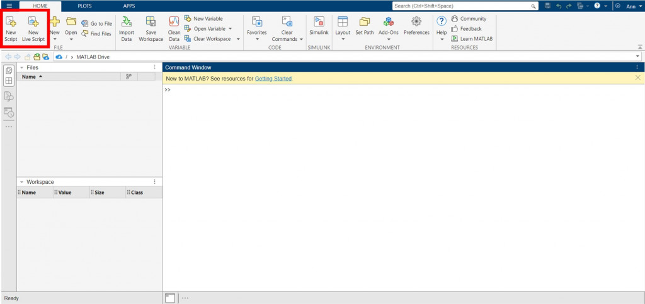Expand the Open dropdown arrow
This screenshot has width=645, height=304.
71,40
